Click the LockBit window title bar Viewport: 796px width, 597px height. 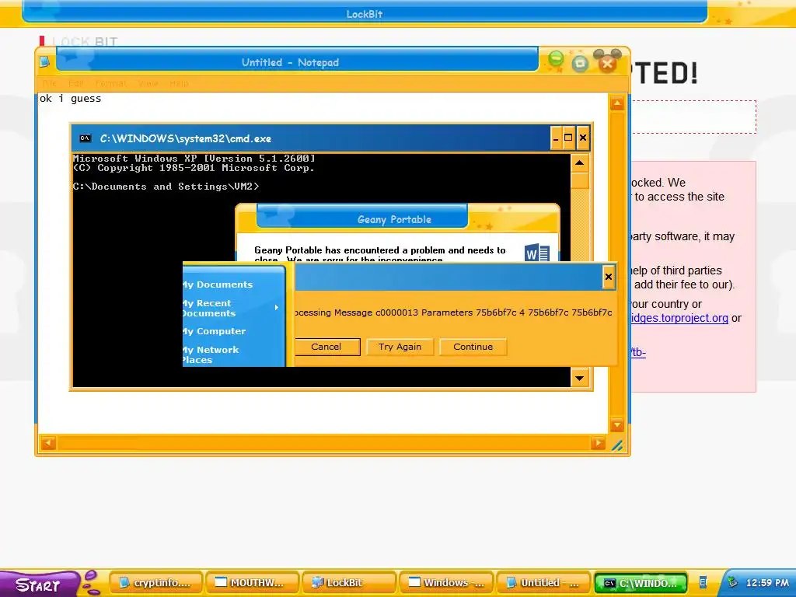[365, 14]
